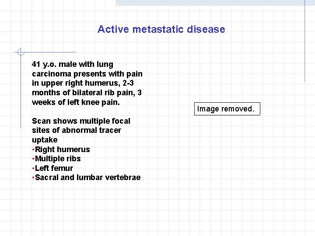
Task: Click 'carcinoma presents with pain' line
Action: coord(87,74)
